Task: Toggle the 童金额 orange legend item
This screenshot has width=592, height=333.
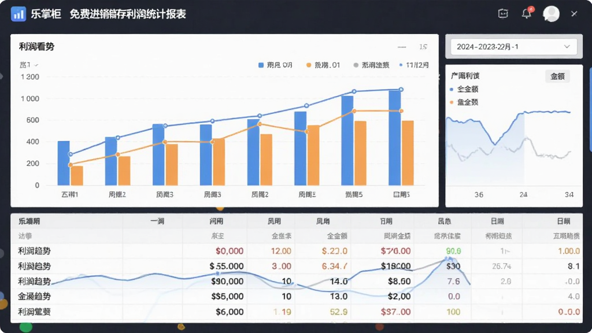Action: pos(464,102)
